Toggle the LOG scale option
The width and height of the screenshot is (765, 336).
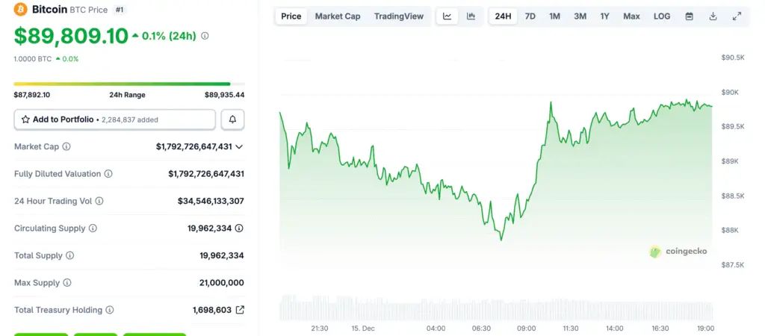point(661,16)
